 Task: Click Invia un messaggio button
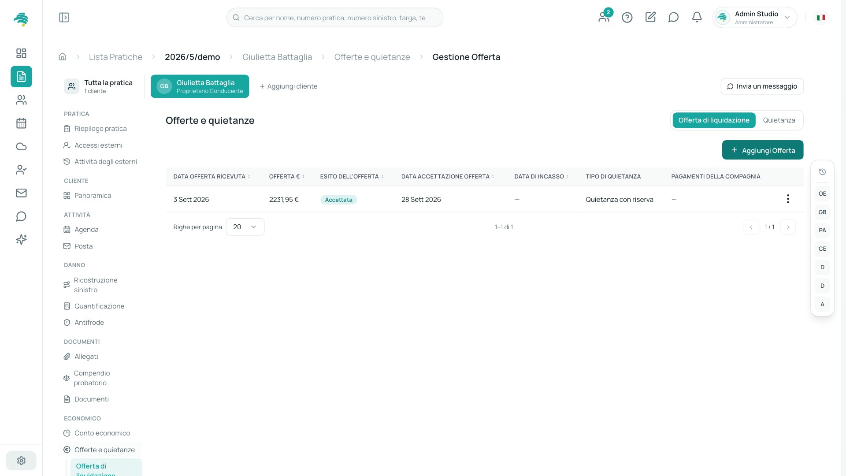click(762, 86)
